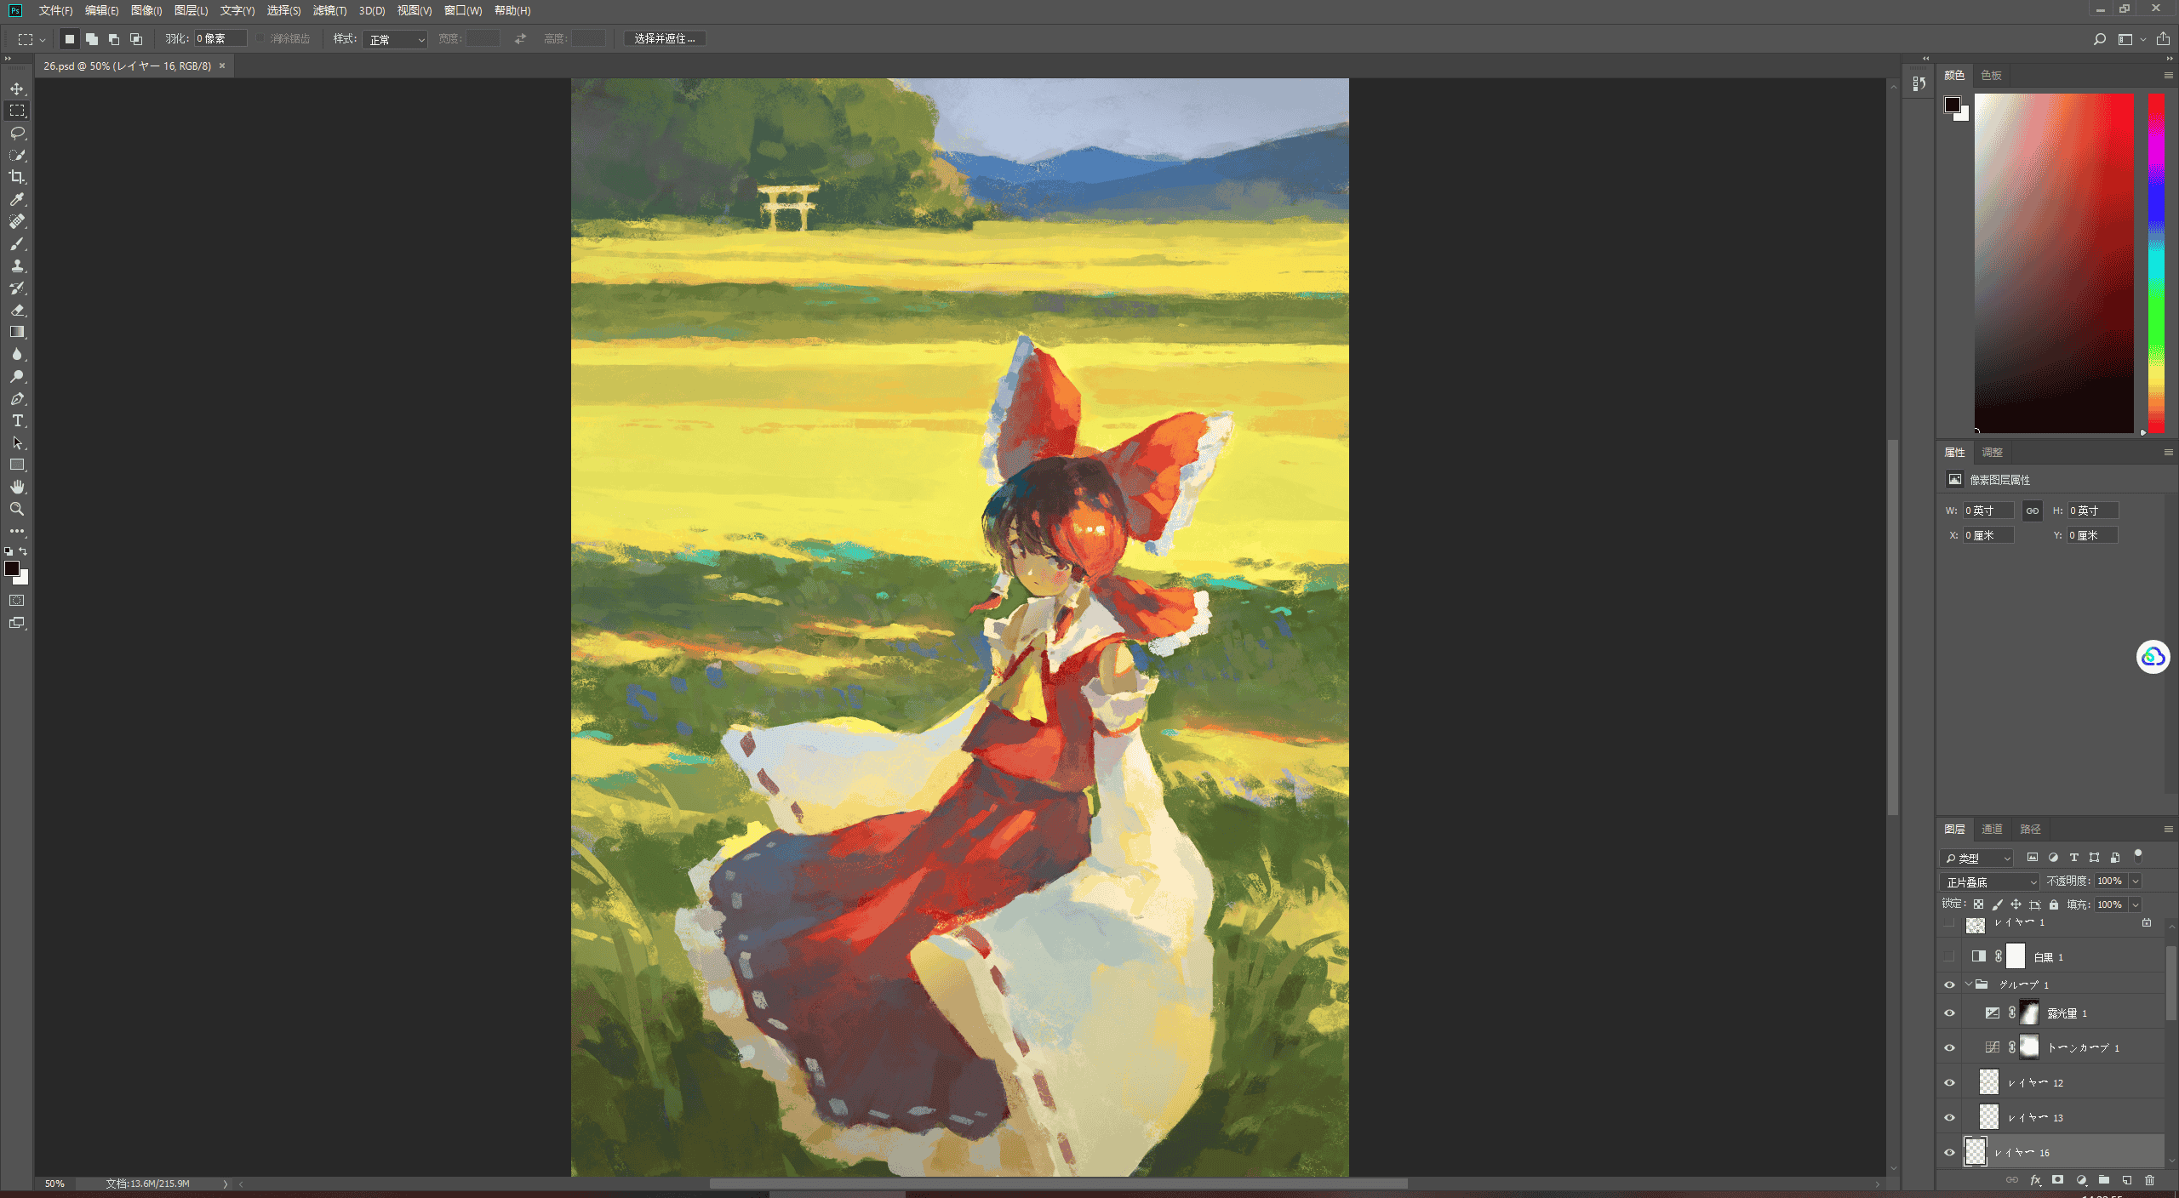Toggle the layer filter on/off switch
This screenshot has height=1198, width=2179.
(2137, 856)
